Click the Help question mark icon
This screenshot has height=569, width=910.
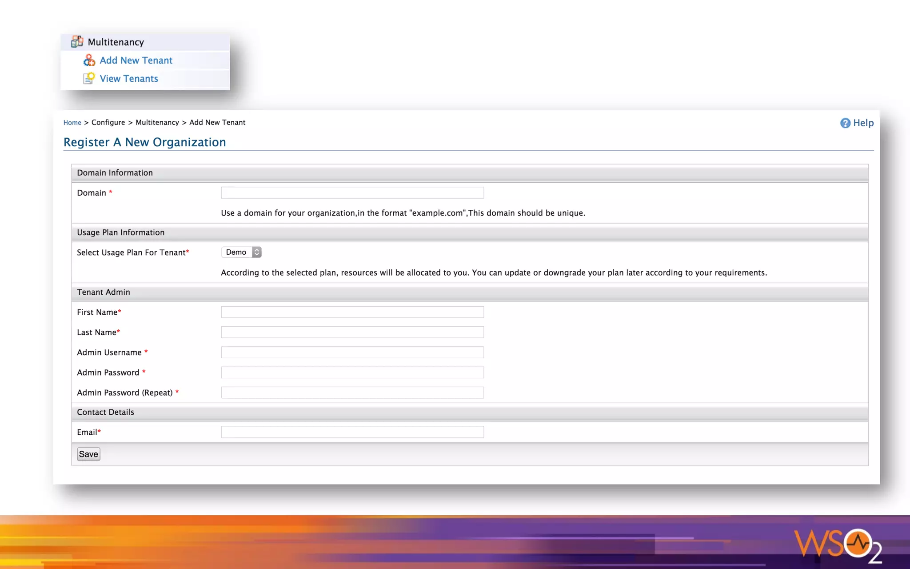[x=845, y=123]
